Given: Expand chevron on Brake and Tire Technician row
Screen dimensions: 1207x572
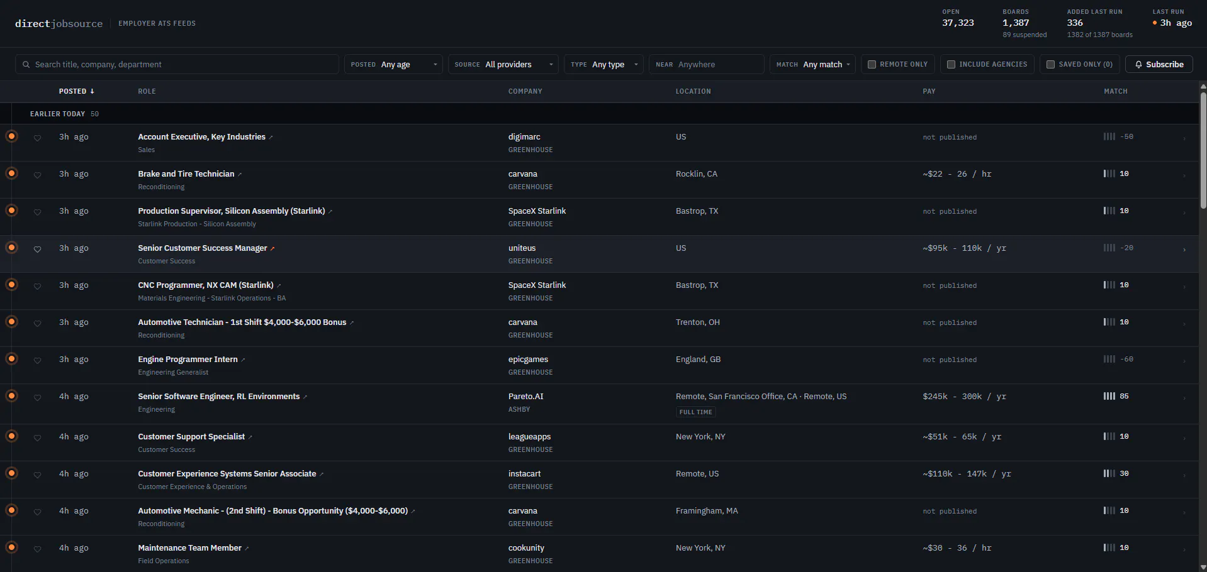Looking at the screenshot, I should 1184,175.
